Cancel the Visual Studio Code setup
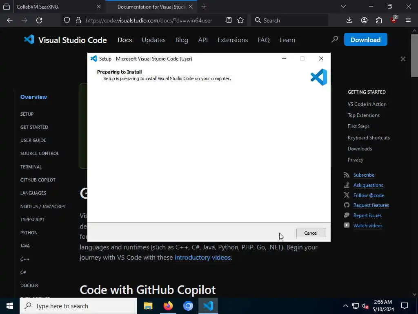The height and width of the screenshot is (314, 418). click(311, 233)
